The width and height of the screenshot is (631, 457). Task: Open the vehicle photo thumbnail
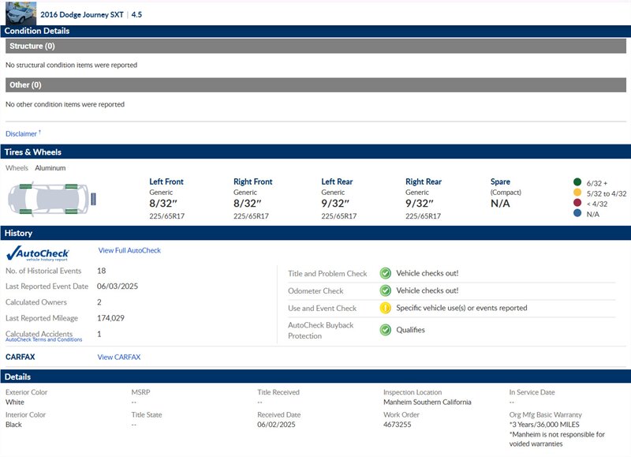(x=20, y=13)
